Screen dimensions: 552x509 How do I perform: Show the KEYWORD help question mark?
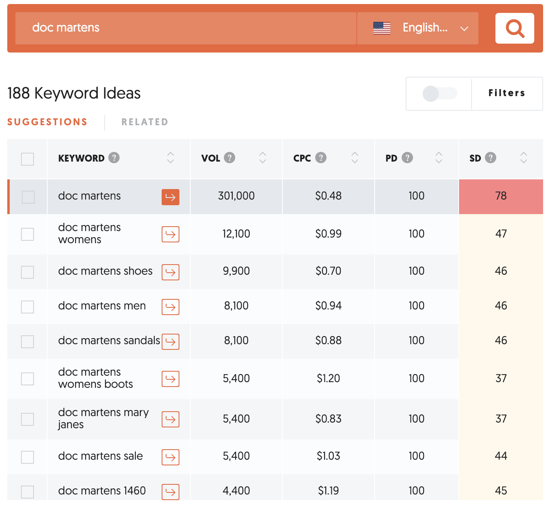[114, 158]
